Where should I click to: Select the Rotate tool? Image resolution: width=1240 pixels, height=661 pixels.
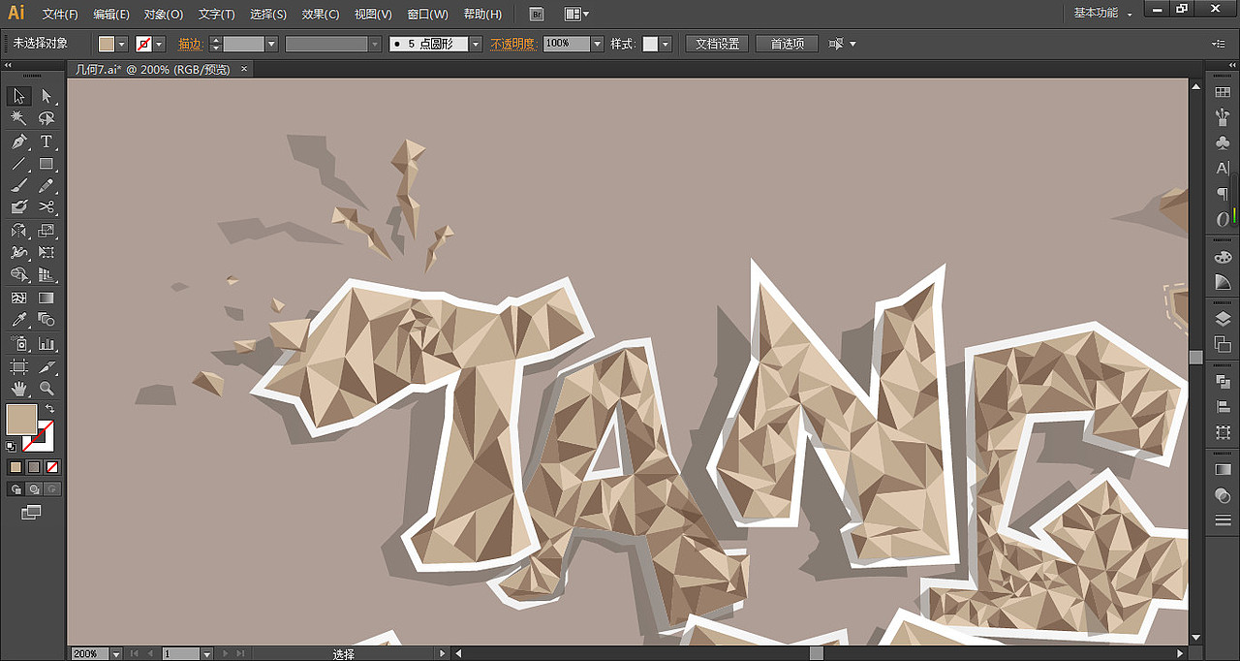pos(18,231)
